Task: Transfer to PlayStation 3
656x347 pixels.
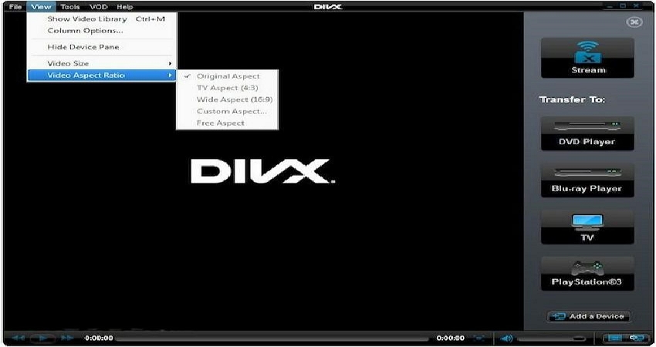Action: (x=587, y=274)
